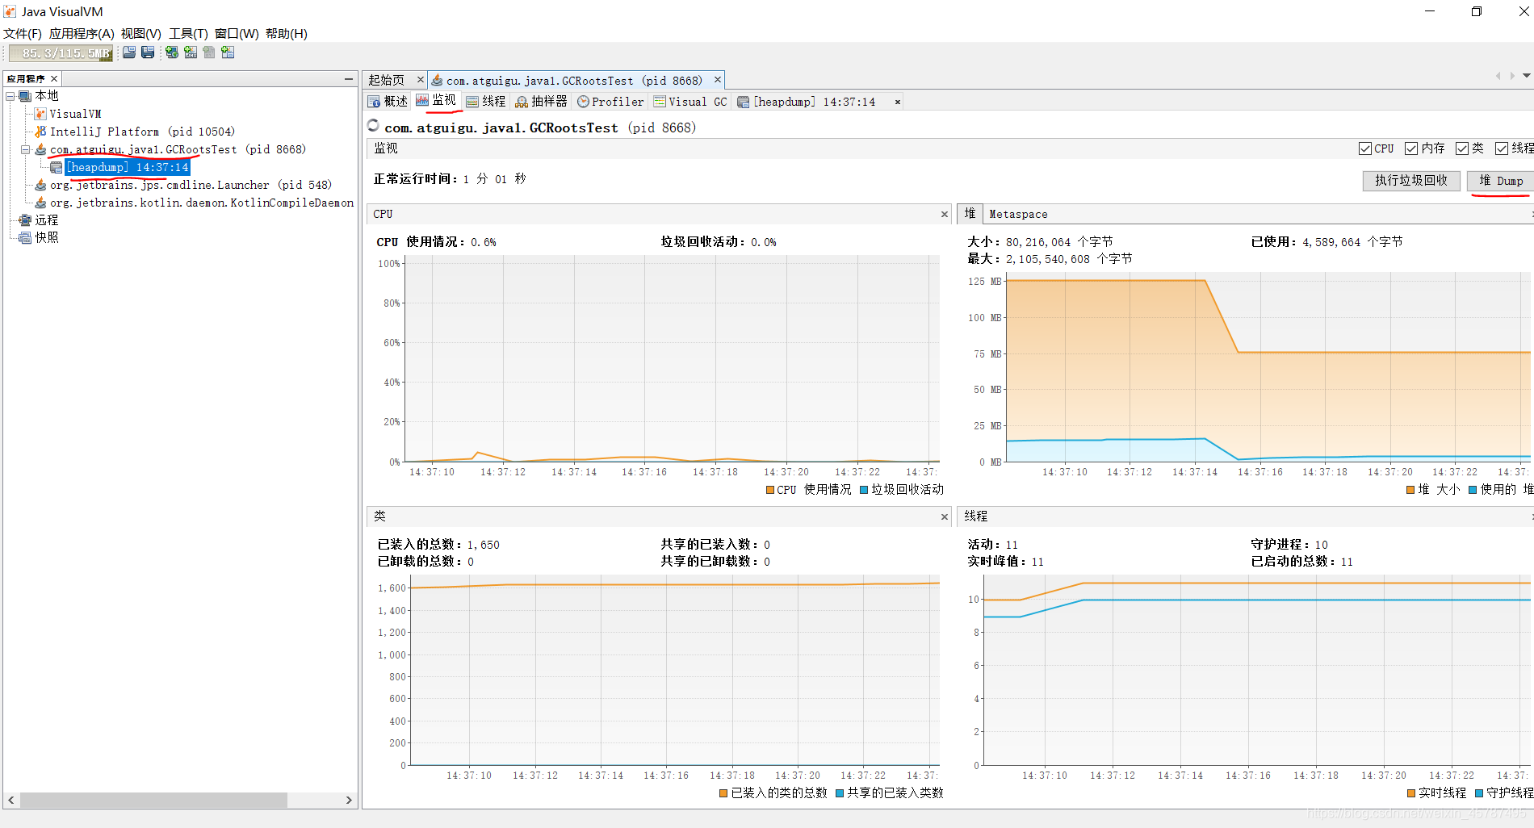The height and width of the screenshot is (828, 1534).
Task: Click the Save snapshot disk toolbar icon
Action: (148, 52)
